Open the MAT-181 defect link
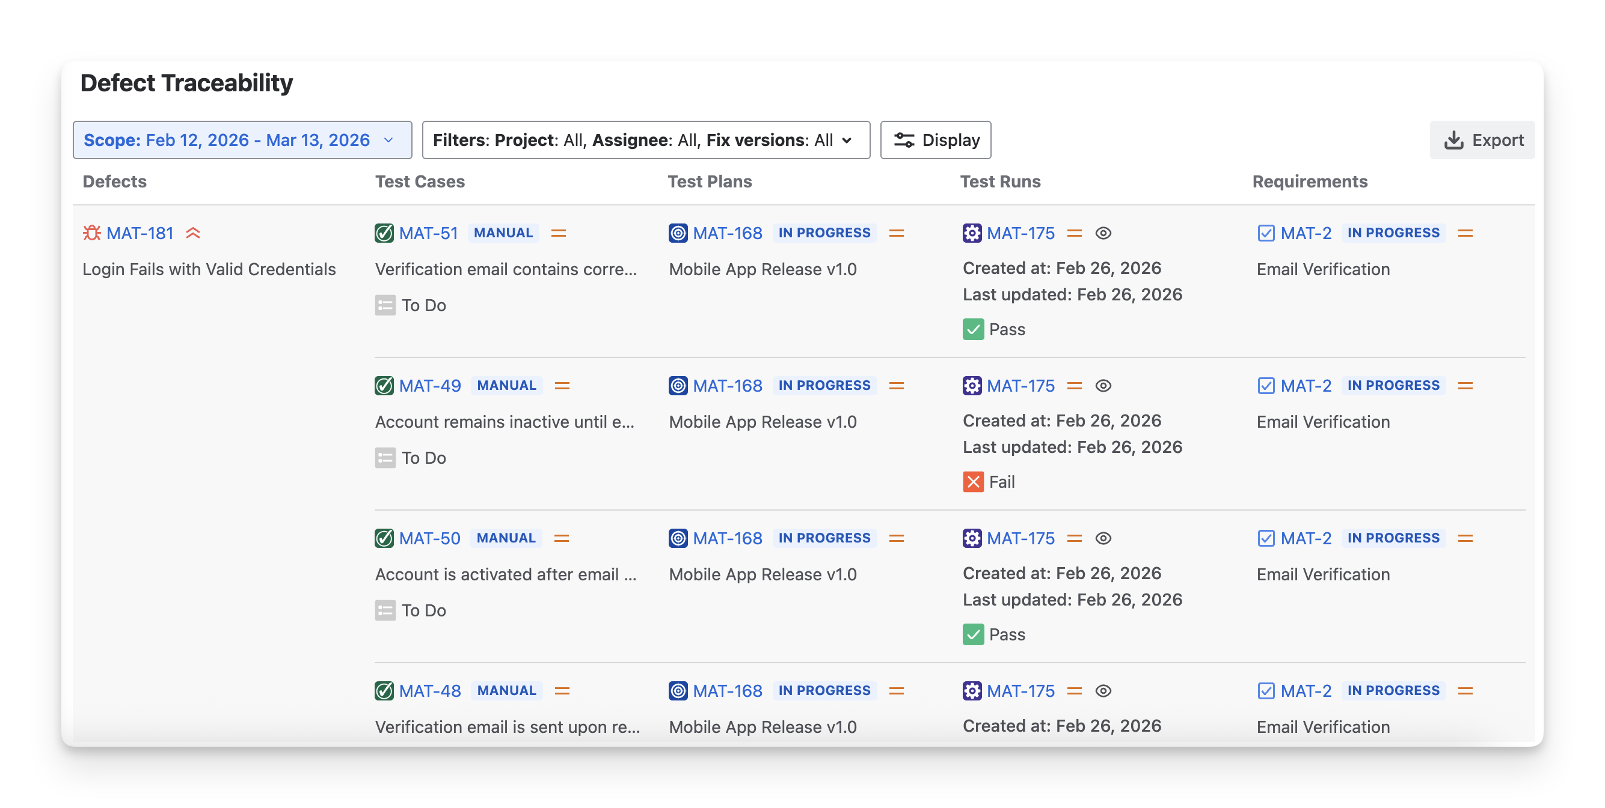Image resolution: width=1605 pixels, height=808 pixels. coord(140,233)
